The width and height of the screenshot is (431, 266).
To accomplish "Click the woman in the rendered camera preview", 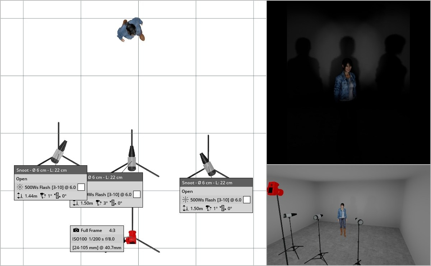I will pos(344,81).
